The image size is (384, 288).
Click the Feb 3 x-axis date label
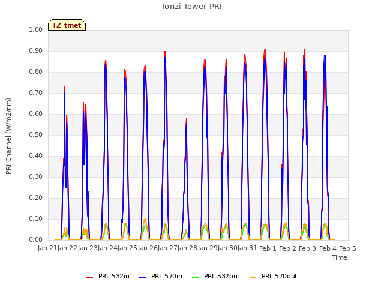pos(308,248)
